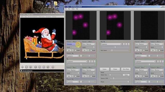Click the media player seek bar
The width and height of the screenshot is (165, 92).
[x=42, y=64]
